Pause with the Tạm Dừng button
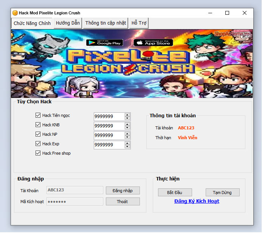262x233 pixels. [223, 193]
